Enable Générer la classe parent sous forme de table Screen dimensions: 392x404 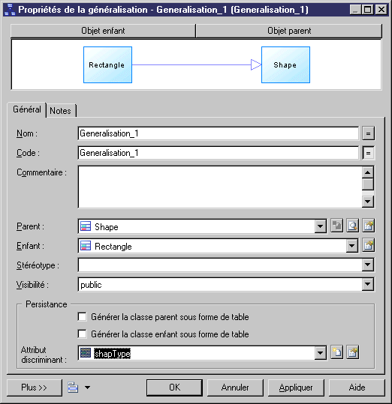(x=82, y=316)
